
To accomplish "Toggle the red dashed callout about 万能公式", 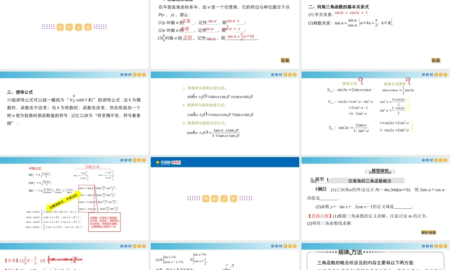I will [x=93, y=167].
